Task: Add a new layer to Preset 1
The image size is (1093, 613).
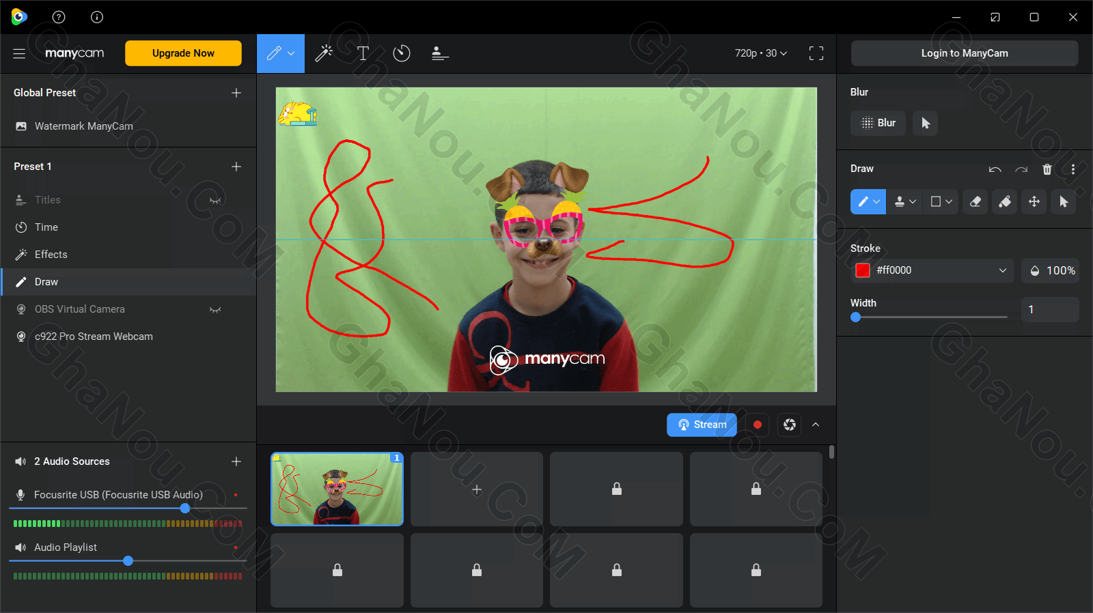Action: [x=236, y=167]
